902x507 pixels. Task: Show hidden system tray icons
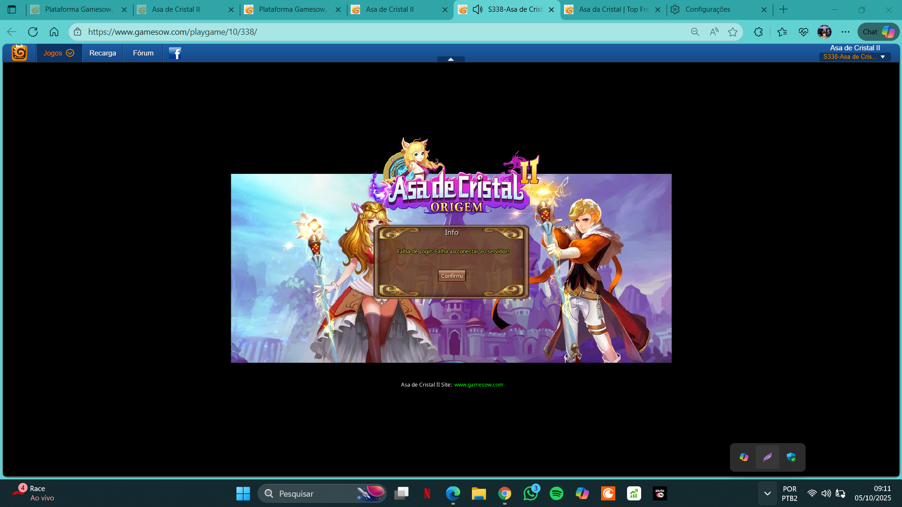click(767, 493)
